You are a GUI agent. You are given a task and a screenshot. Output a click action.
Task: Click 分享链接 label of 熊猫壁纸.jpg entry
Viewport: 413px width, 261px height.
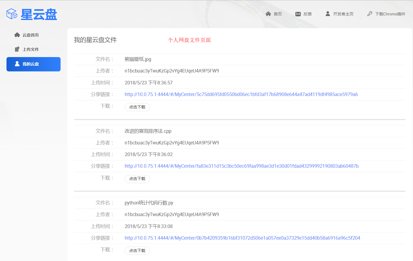click(102, 94)
